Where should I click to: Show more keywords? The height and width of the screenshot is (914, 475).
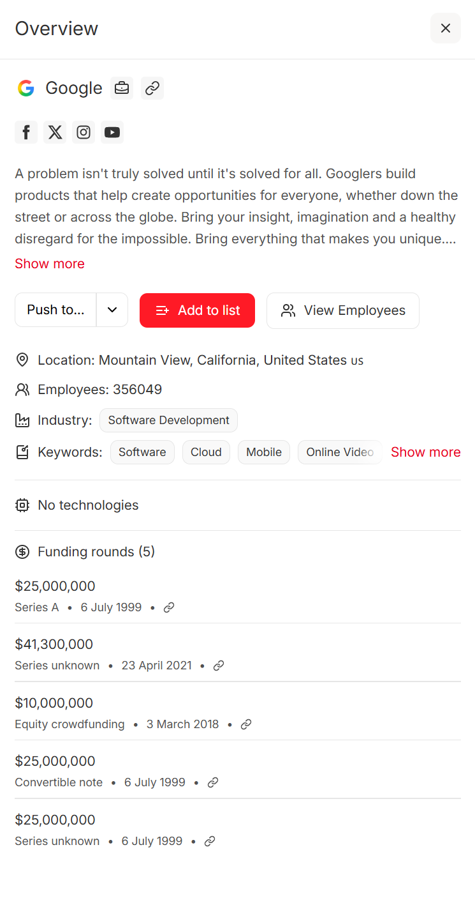point(425,452)
